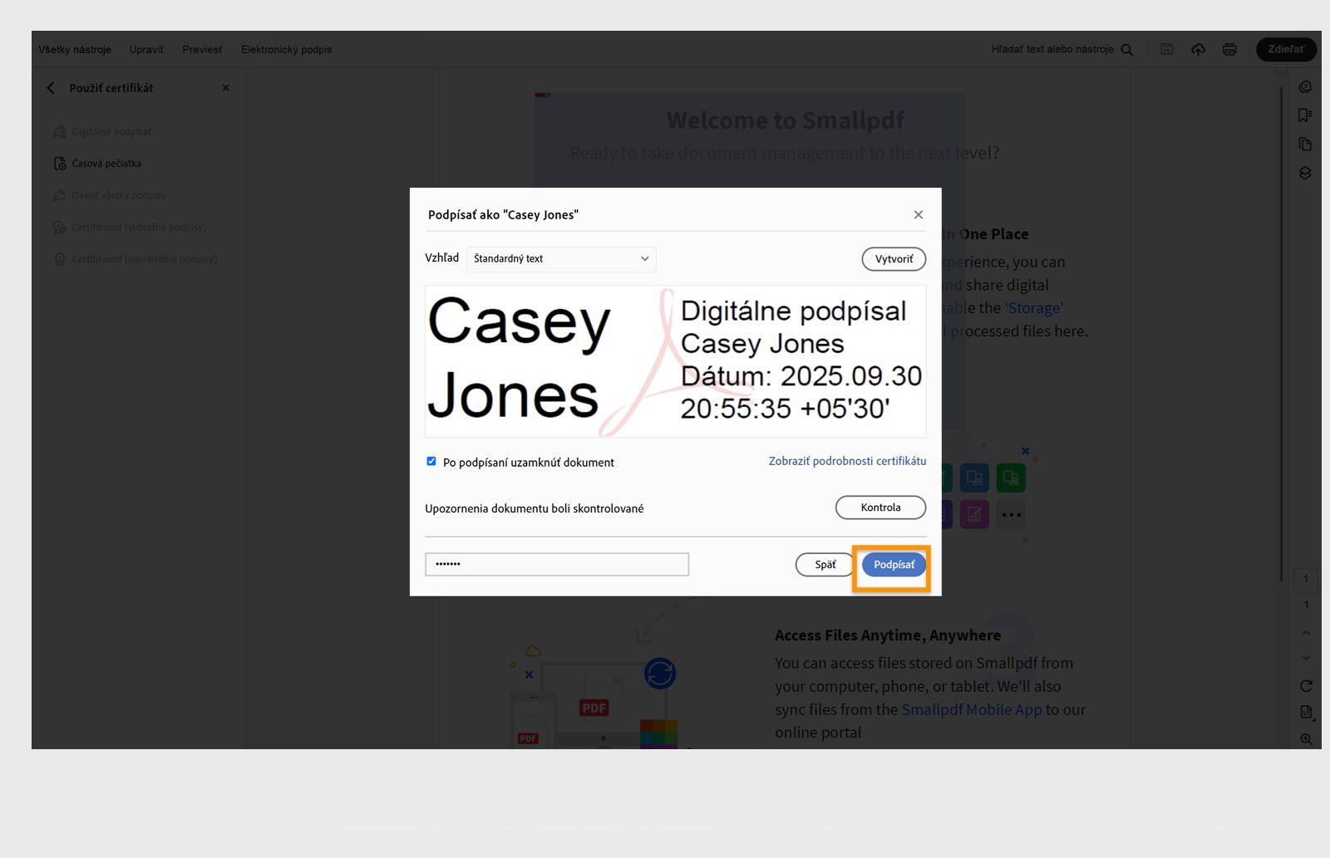Expand the Vzhľad appearance dropdown
This screenshot has height=858, width=1330.
click(561, 259)
